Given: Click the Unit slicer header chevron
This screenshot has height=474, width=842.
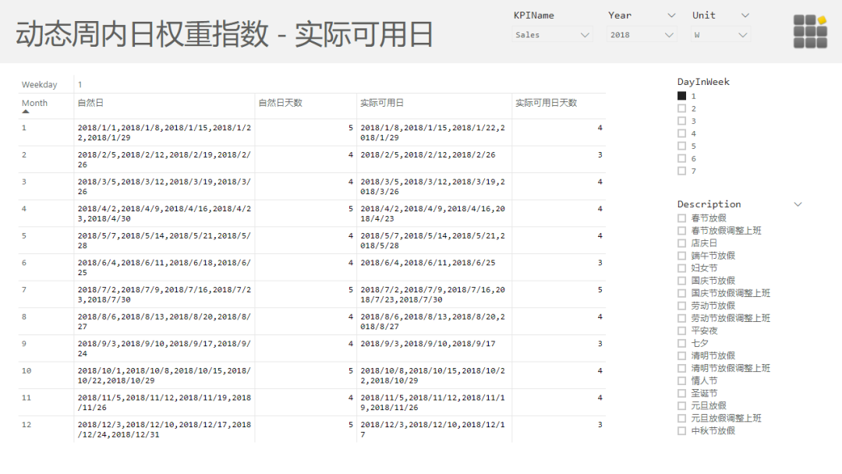Looking at the screenshot, I should 745,16.
